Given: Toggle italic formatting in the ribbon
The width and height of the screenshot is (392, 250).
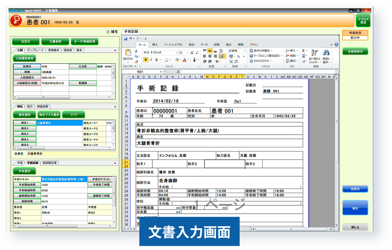Looking at the screenshot, I should click(x=150, y=59).
